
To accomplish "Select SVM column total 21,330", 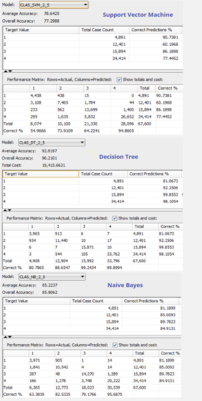I will (91, 124).
